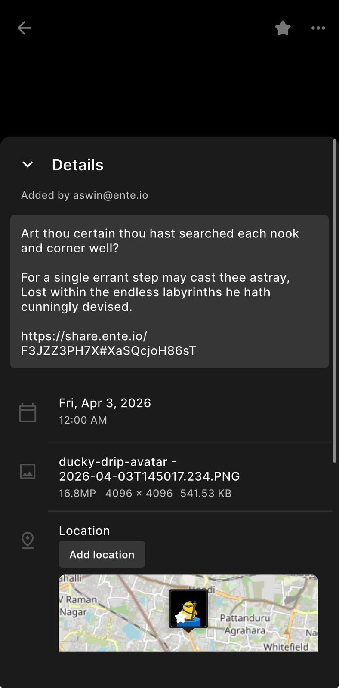The image size is (339, 688).
Task: Click the details panel scrollbar
Action: coord(335,301)
